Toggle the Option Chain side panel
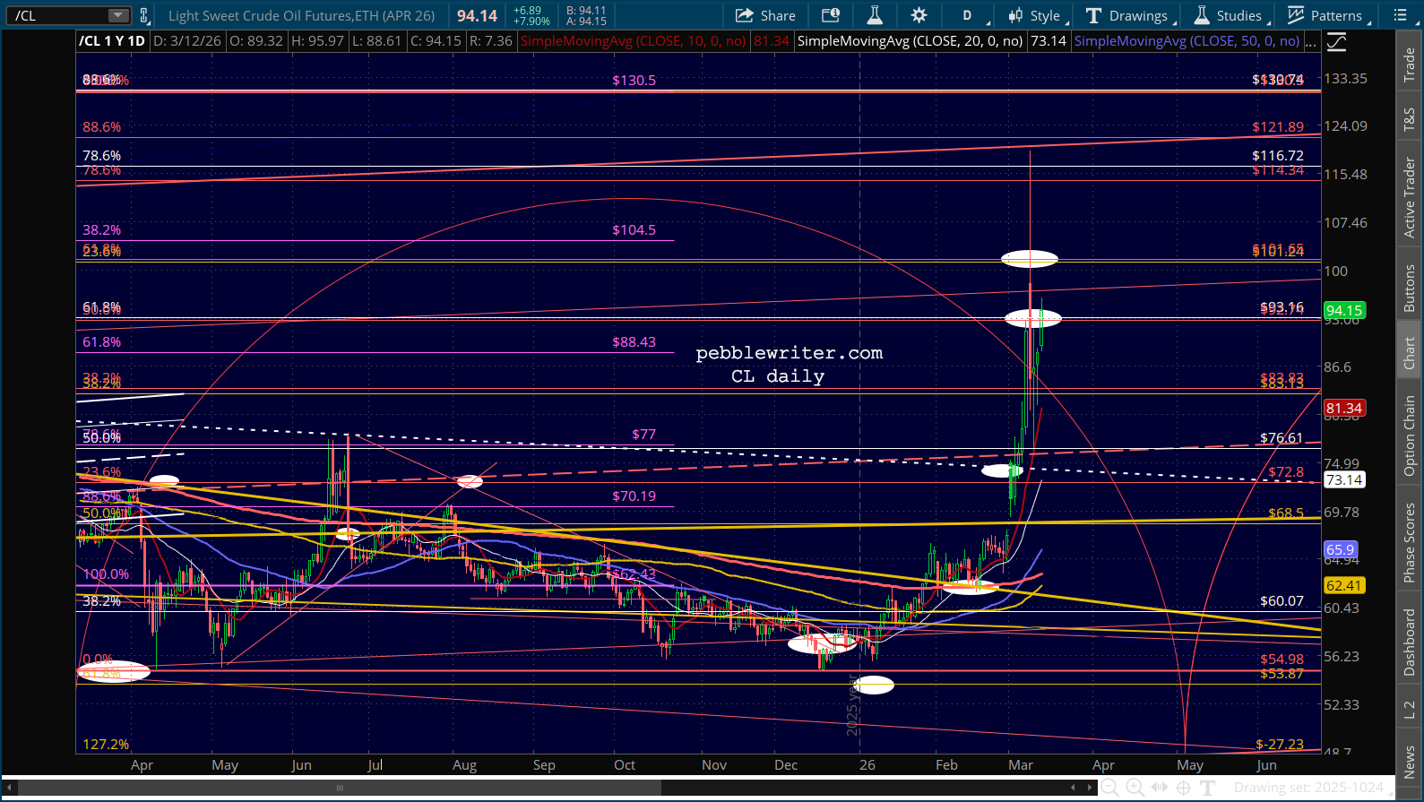Screen dimensions: 1424x802 1410,435
